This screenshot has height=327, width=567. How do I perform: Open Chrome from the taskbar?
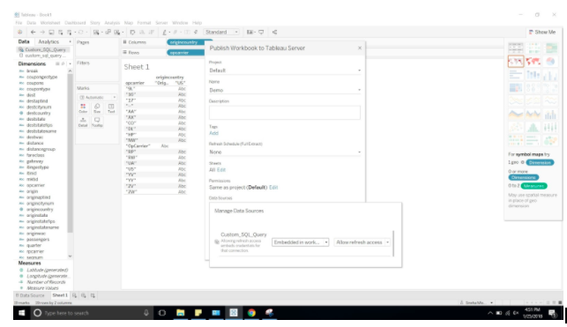tap(251, 313)
